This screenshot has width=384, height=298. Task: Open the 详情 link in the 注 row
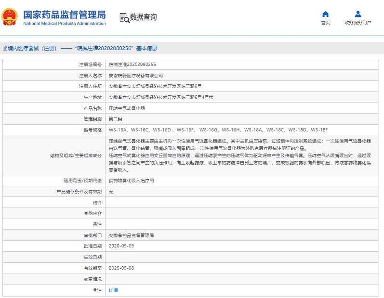113,290
